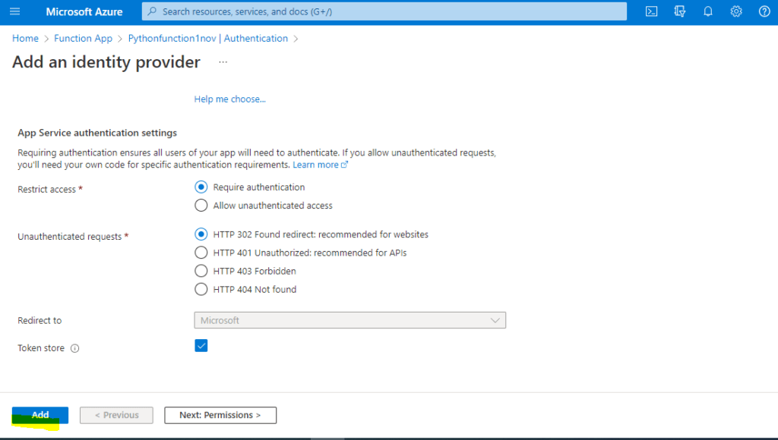Uncheck the Token store checkbox
The image size is (778, 440).
coord(201,345)
